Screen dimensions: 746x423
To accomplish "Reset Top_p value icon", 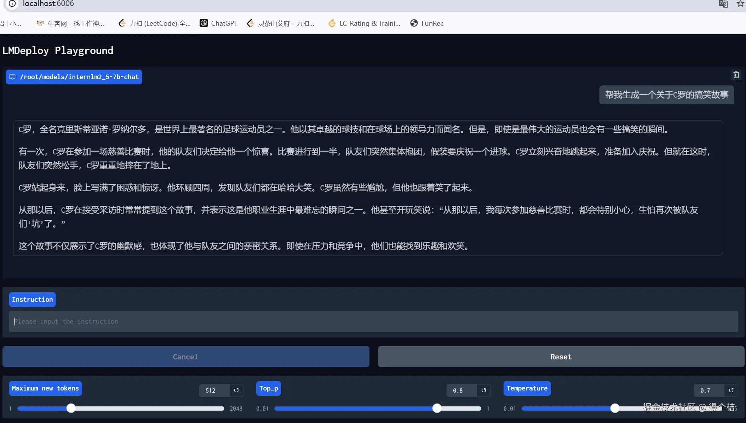I will 483,390.
